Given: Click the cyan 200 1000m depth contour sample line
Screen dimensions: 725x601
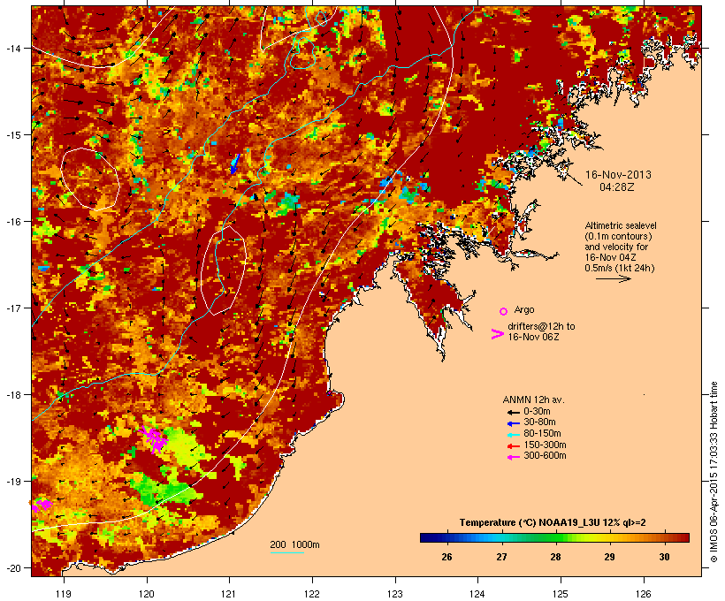Looking at the screenshot, I should pos(287,552).
